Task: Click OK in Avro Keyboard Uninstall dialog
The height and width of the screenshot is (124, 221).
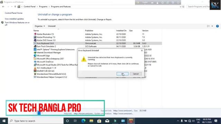Action: pos(123,74)
